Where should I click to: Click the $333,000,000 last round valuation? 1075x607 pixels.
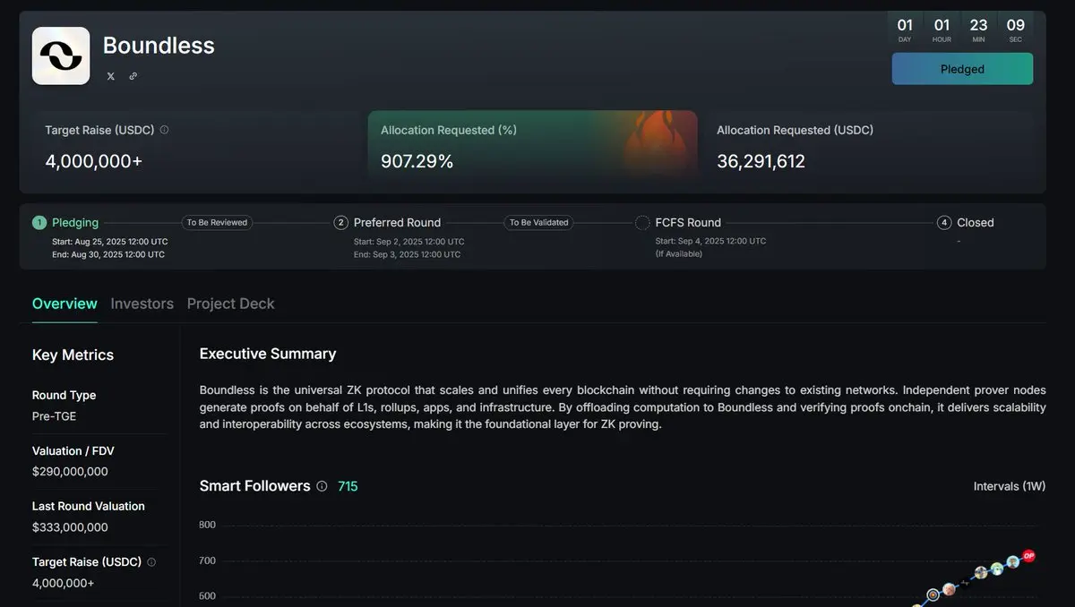pos(70,527)
